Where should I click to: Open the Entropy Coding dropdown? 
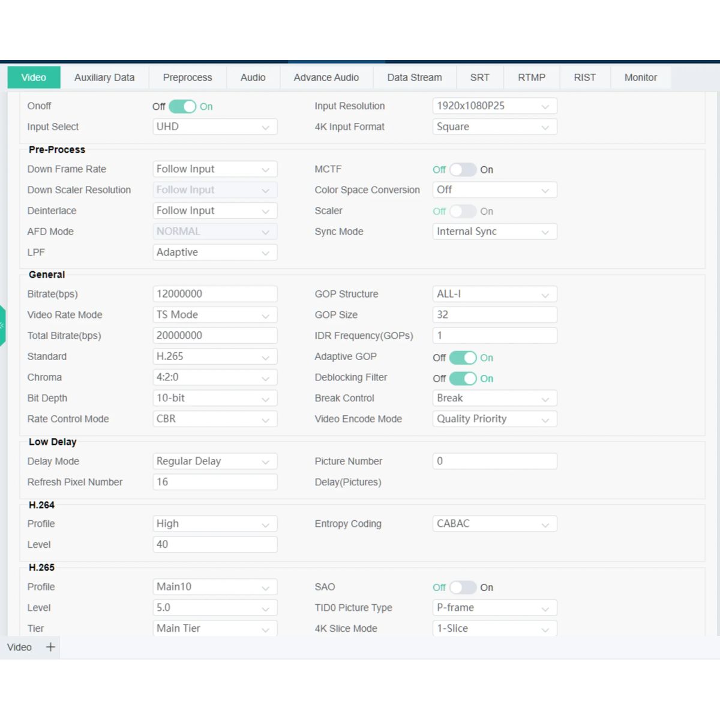click(x=494, y=524)
